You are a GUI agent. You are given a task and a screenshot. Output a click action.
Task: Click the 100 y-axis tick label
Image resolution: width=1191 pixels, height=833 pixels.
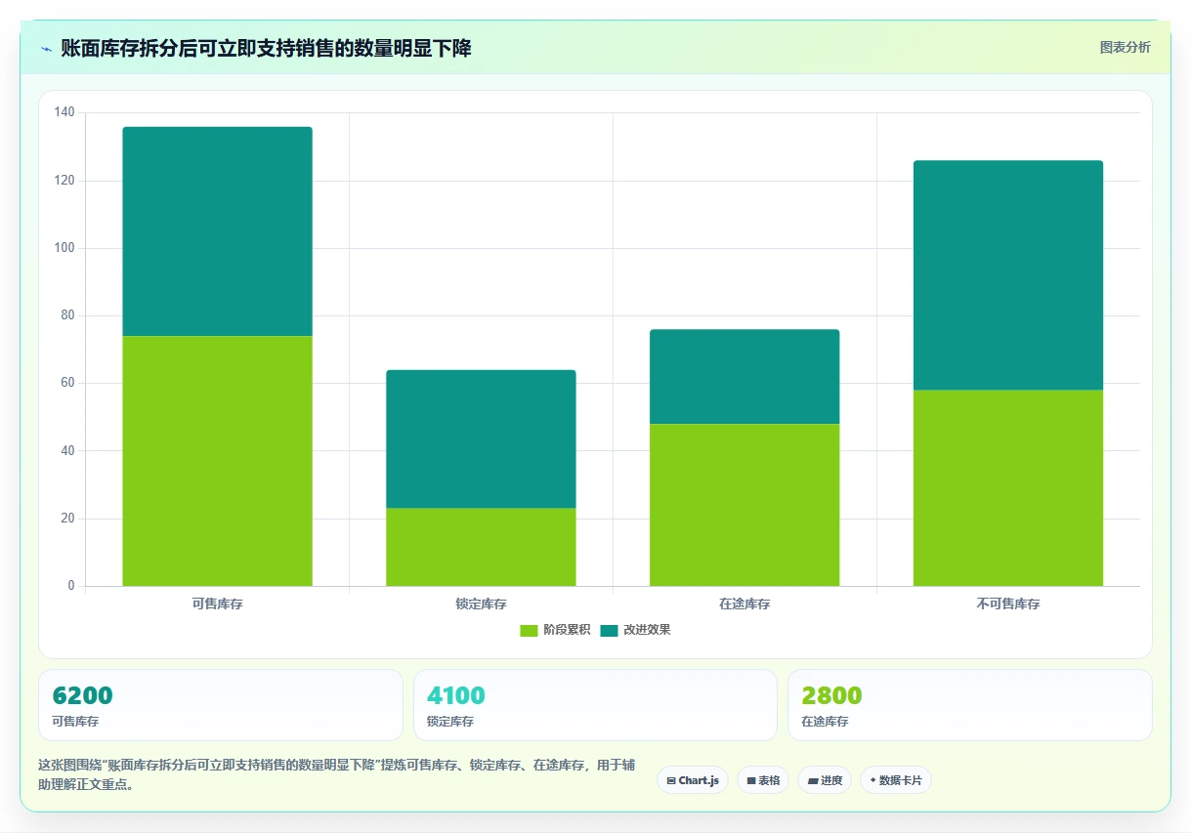64,248
